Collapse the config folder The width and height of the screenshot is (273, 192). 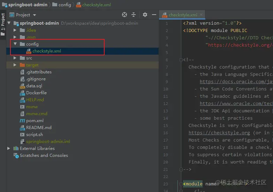[15, 44]
